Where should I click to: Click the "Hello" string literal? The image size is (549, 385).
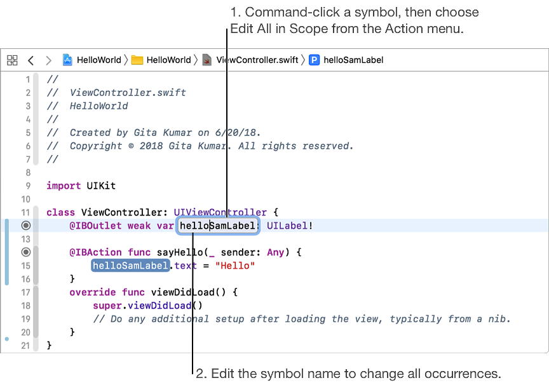[235, 266]
